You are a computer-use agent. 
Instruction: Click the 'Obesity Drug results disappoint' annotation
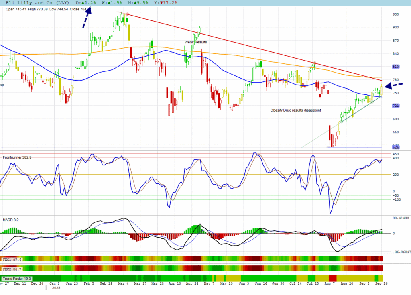tap(296, 110)
